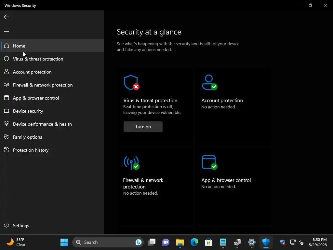This screenshot has width=333, height=250.
Task: Click the window icon beside App & browser control
Action: tap(7, 98)
